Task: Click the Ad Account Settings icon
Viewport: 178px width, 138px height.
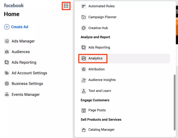Action: click(7, 73)
